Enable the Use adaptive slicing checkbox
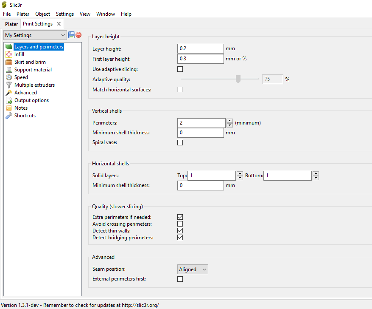The height and width of the screenshot is (309, 372). (180, 69)
